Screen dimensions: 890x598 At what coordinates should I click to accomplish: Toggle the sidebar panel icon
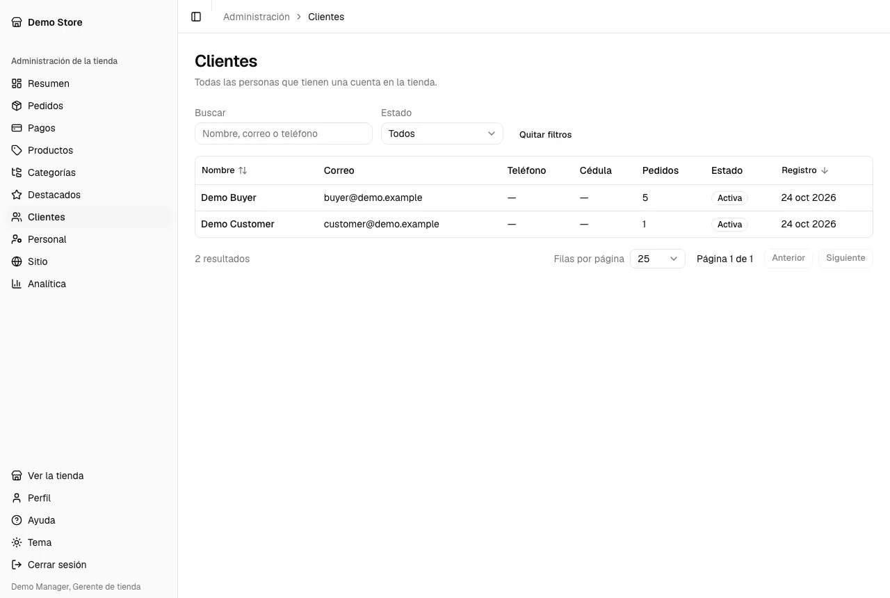click(196, 17)
